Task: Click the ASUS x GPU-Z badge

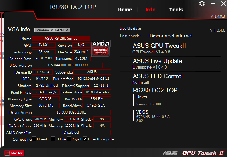Action: point(52,30)
